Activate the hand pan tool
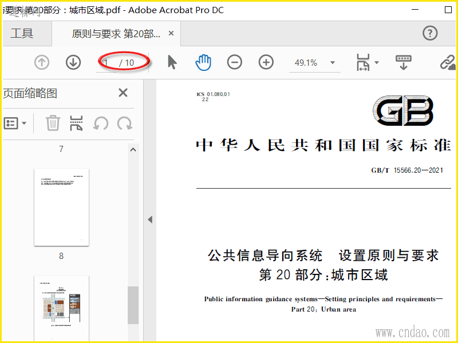The width and height of the screenshot is (458, 343). 203,62
